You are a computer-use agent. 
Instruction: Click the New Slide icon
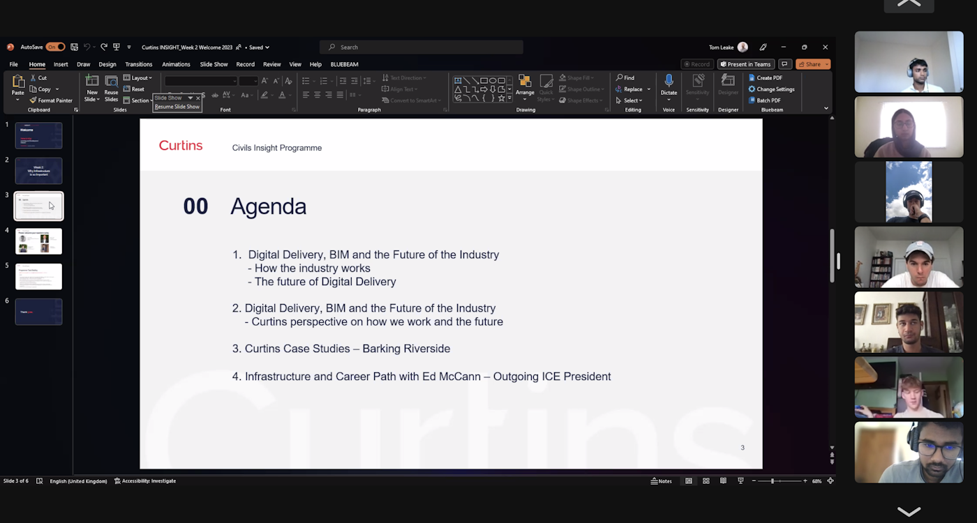click(92, 81)
